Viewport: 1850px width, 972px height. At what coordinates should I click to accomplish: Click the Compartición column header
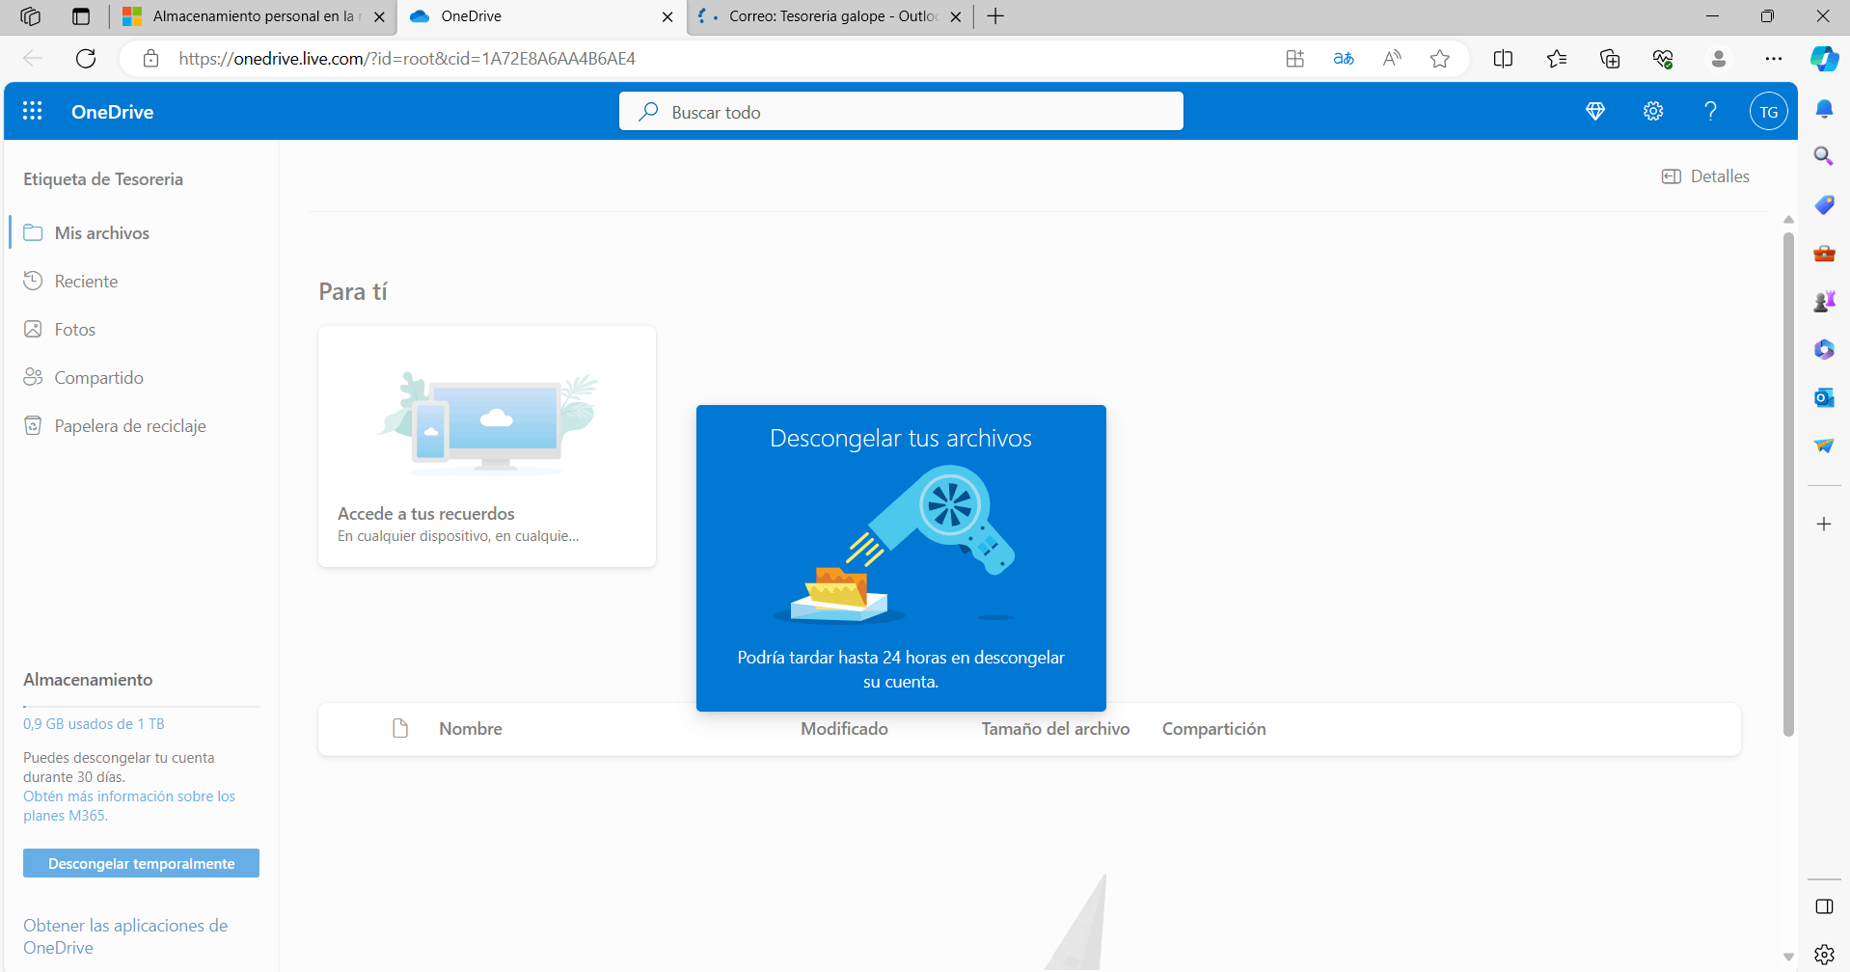click(1213, 728)
